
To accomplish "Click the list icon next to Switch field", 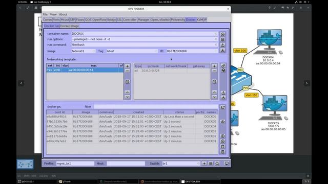I will 211,164.
